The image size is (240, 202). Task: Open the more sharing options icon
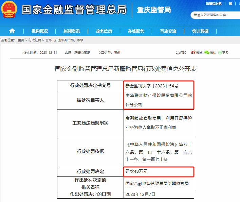coord(220,53)
